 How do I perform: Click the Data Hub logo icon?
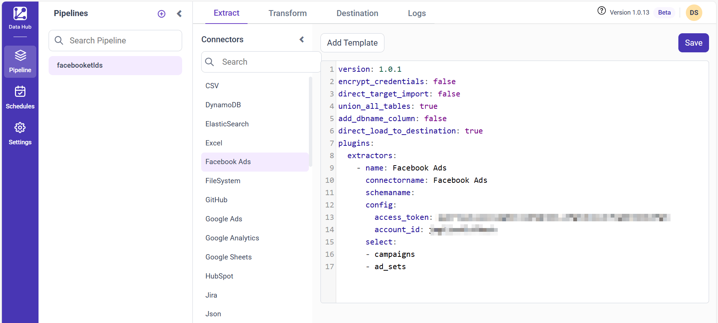20,14
